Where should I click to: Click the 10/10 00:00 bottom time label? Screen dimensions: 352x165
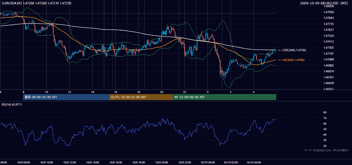pyautogui.click(x=208, y=163)
